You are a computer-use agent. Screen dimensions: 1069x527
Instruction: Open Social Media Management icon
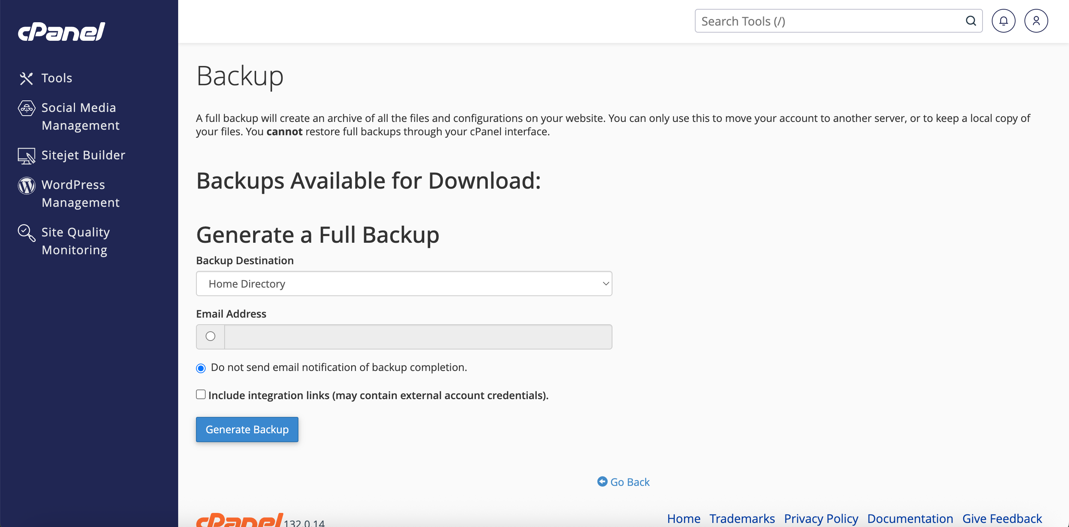[26, 108]
